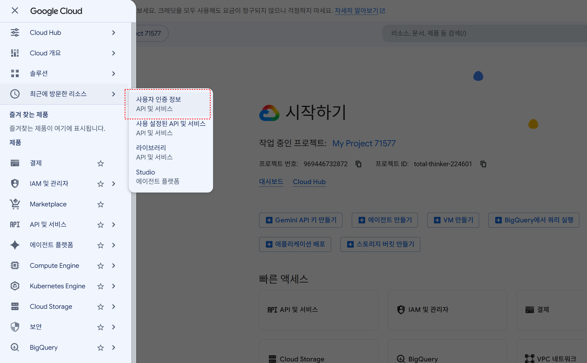
Task: Expand 솔루션 submenu chevron
Action: tap(114, 74)
